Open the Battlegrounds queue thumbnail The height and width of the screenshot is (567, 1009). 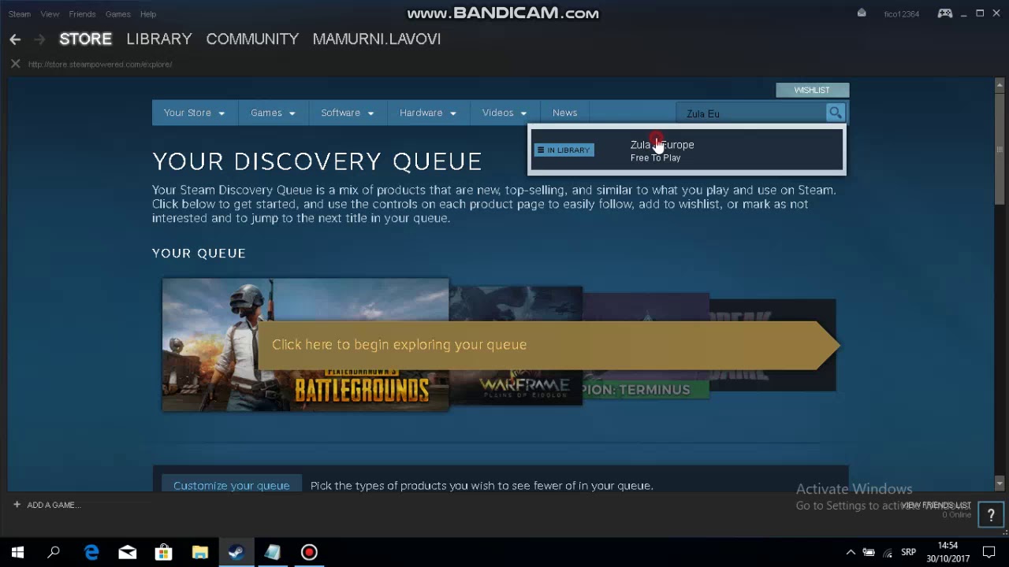click(x=305, y=344)
